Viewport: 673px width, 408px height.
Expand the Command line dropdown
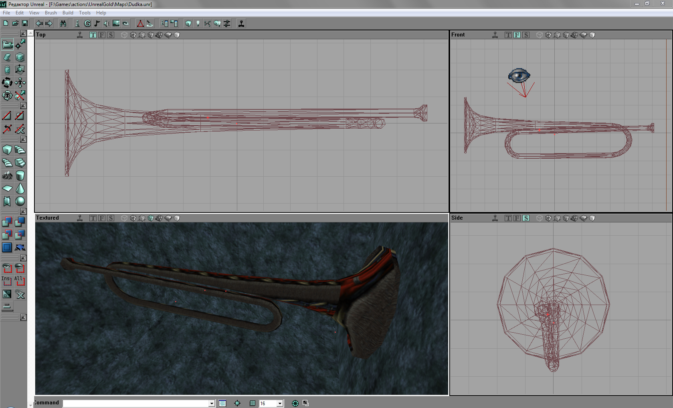[x=212, y=404]
